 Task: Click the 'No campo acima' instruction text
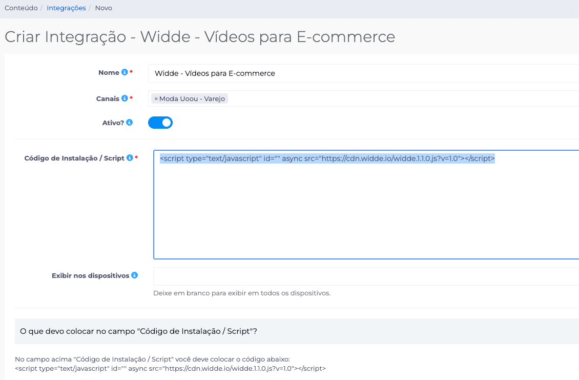pyautogui.click(x=152, y=359)
